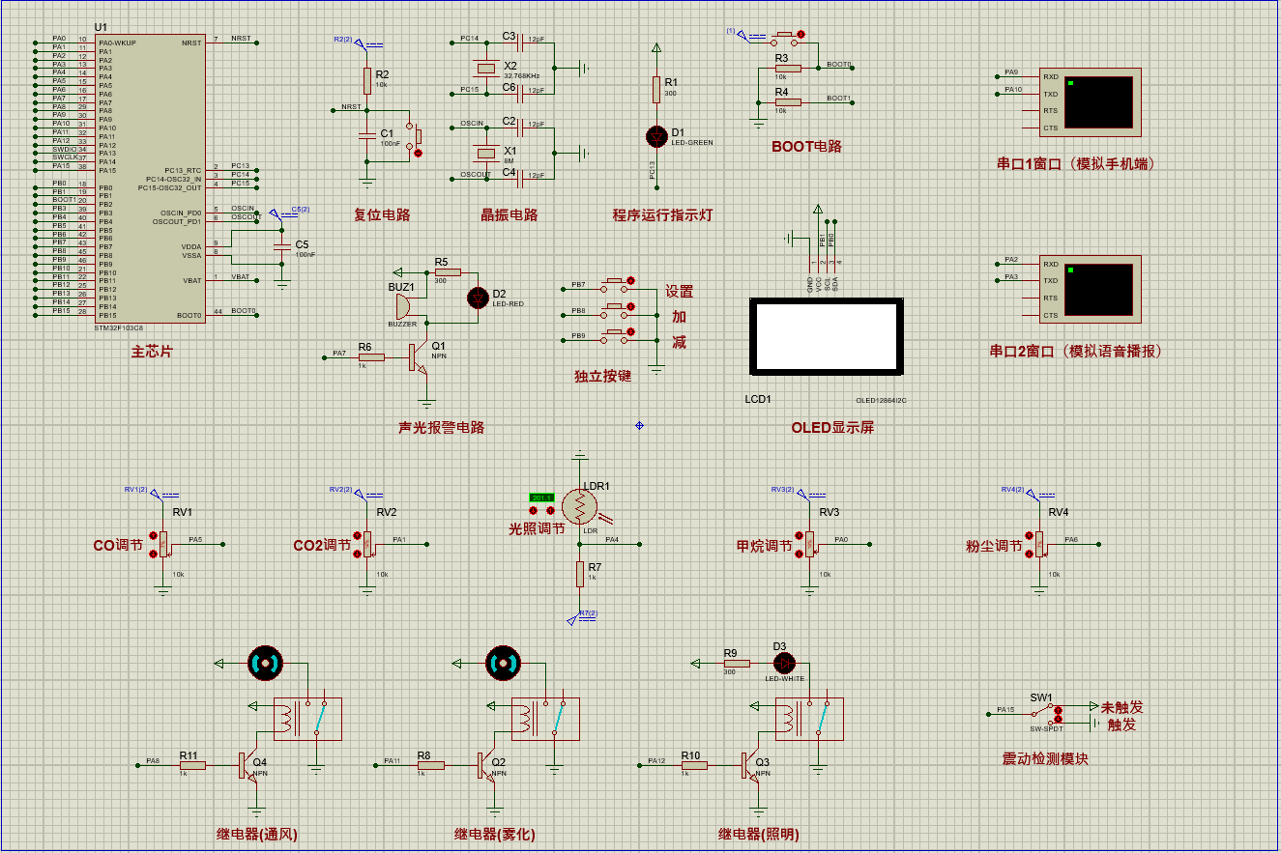This screenshot has height=853, width=1281.
Task: Select the LED-RED D2
Action: (478, 298)
